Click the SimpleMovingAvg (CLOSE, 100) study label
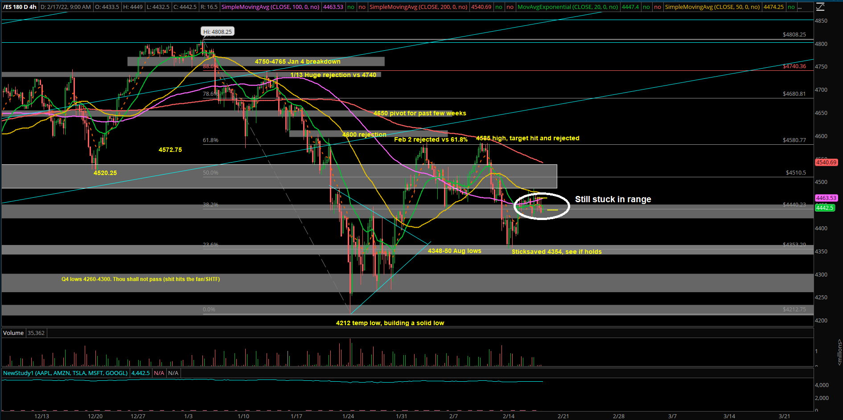Image resolution: width=843 pixels, height=420 pixels. [x=270, y=7]
